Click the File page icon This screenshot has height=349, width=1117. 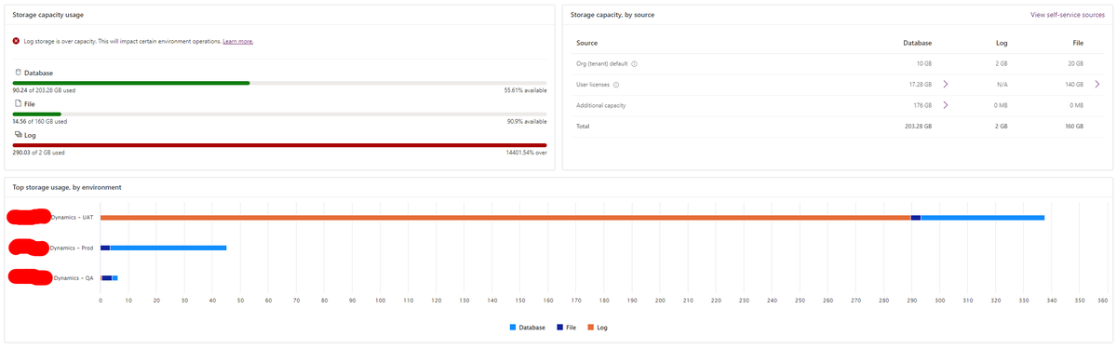coord(18,103)
